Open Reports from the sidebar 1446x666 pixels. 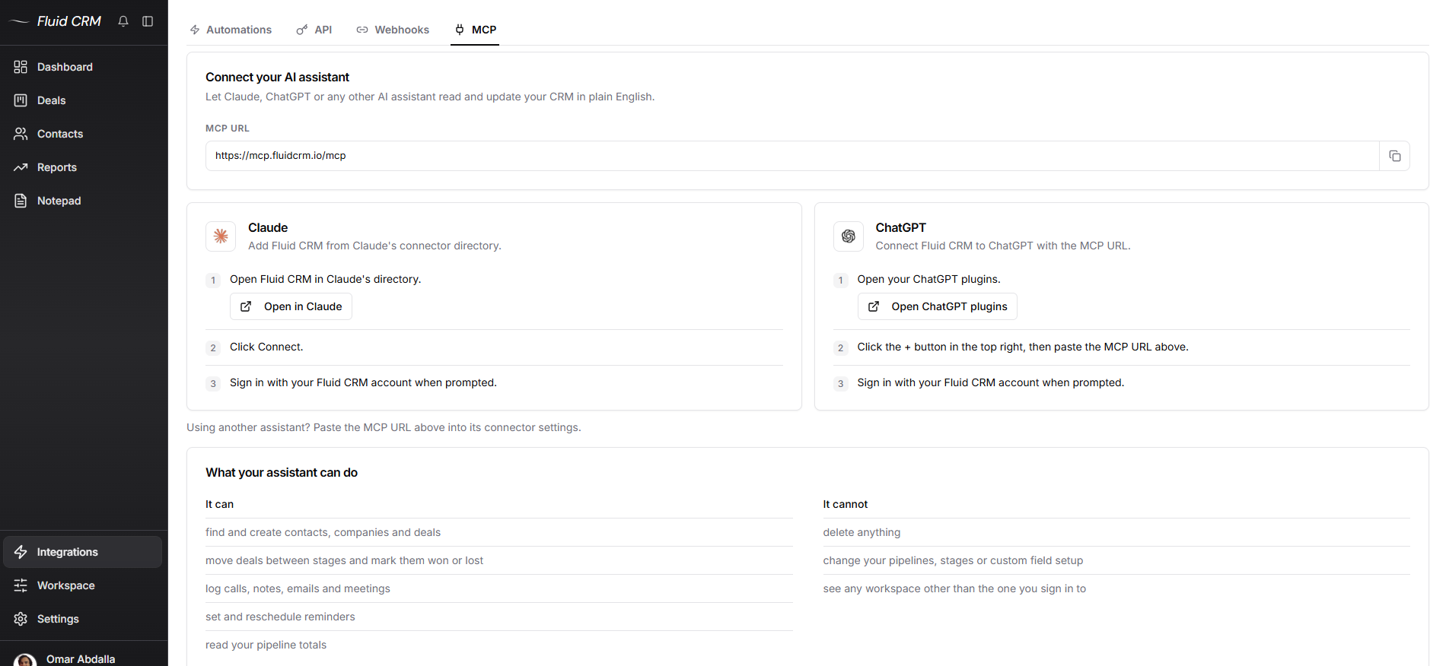coord(82,167)
